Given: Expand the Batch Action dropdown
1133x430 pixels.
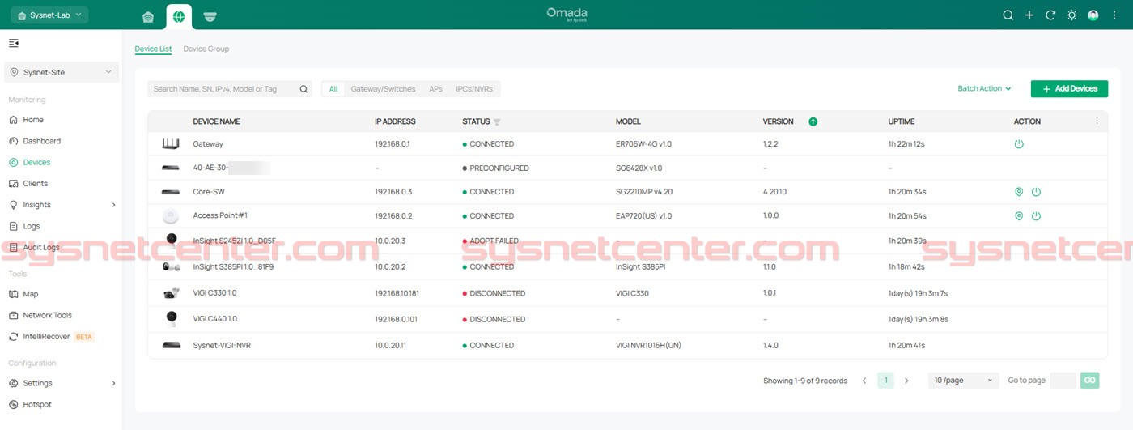Looking at the screenshot, I should pos(984,89).
